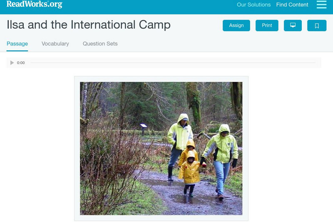Click the Print button
This screenshot has width=333, height=222.
[x=267, y=25]
